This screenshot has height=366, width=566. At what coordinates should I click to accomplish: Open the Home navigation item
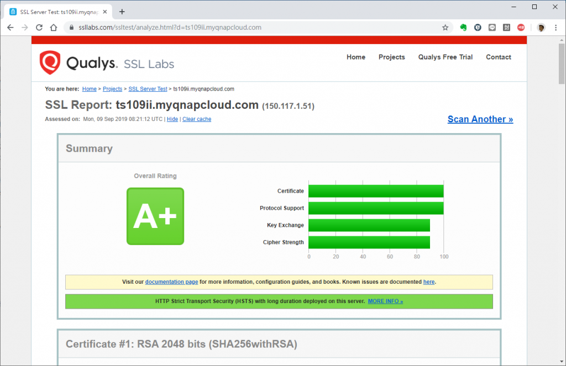click(x=356, y=57)
